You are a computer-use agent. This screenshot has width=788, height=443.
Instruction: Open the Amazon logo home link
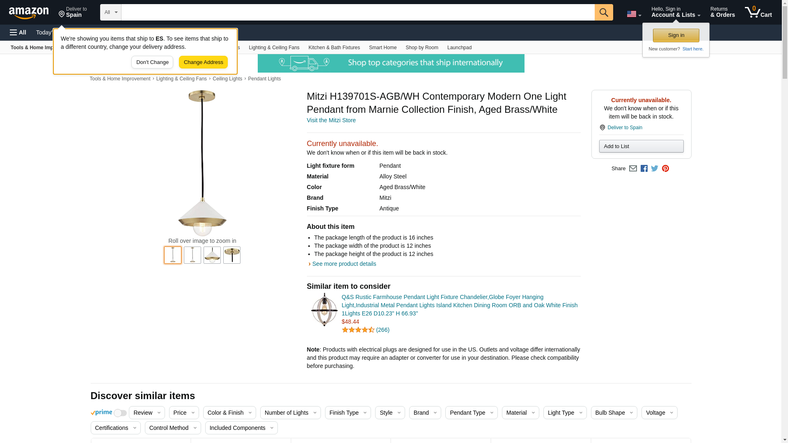pyautogui.click(x=29, y=13)
